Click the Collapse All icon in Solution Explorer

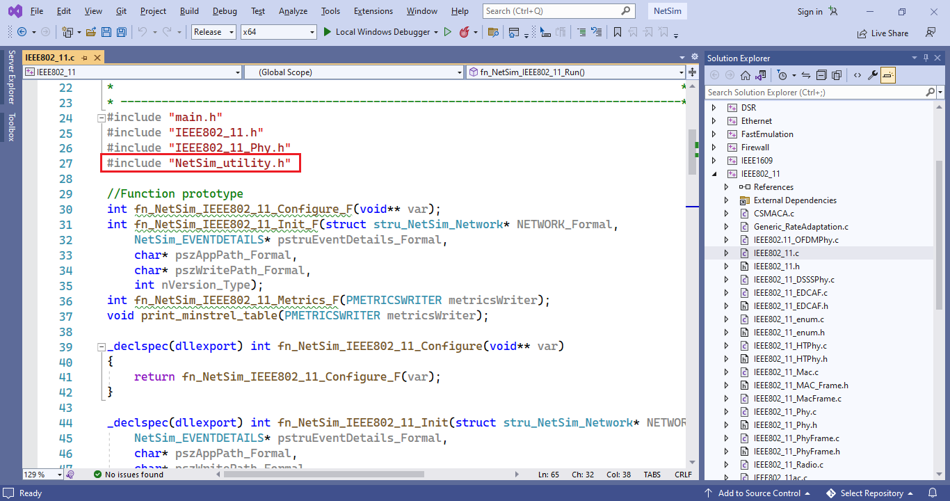tap(821, 75)
